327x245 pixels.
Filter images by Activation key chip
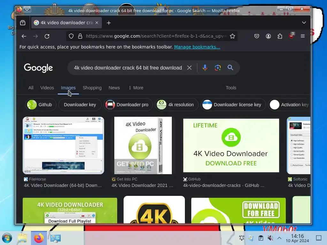(x=289, y=105)
